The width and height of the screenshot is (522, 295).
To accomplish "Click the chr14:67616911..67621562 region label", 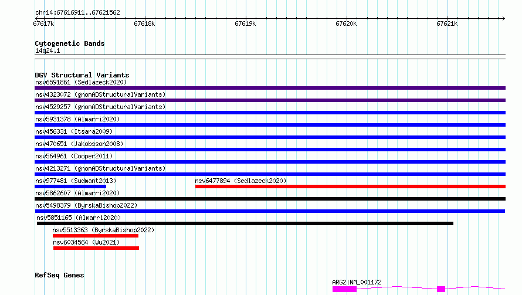I will pyautogui.click(x=77, y=13).
